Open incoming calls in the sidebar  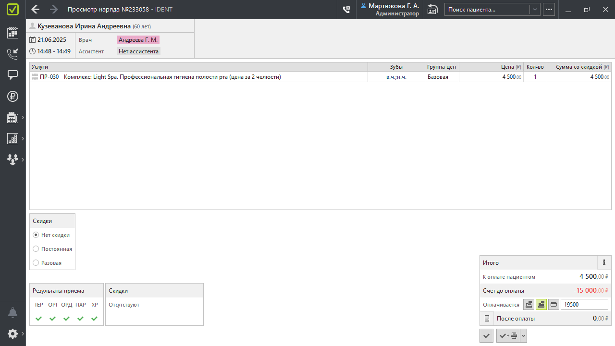click(13, 54)
